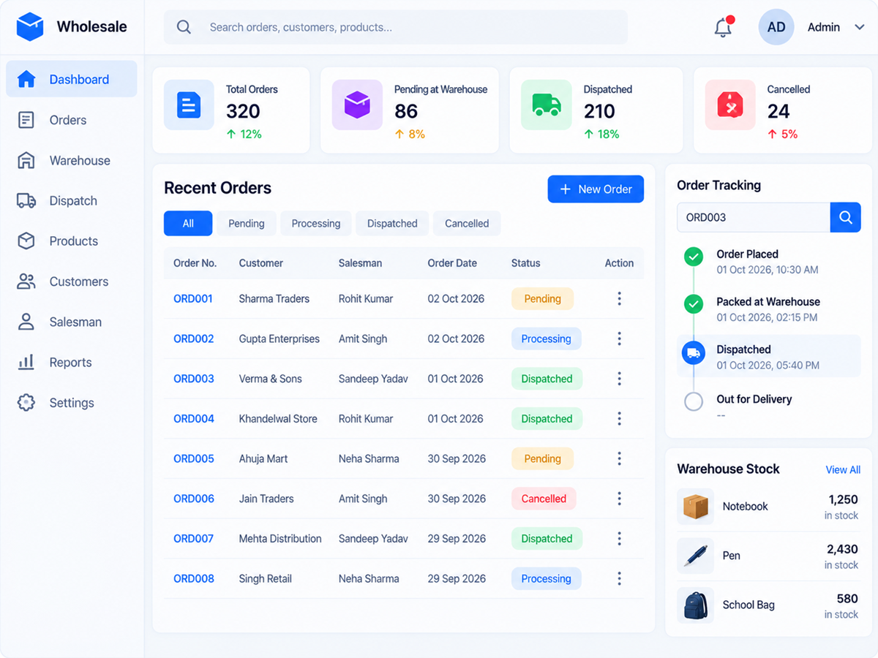
Task: Click the Customer column header
Action: click(261, 263)
